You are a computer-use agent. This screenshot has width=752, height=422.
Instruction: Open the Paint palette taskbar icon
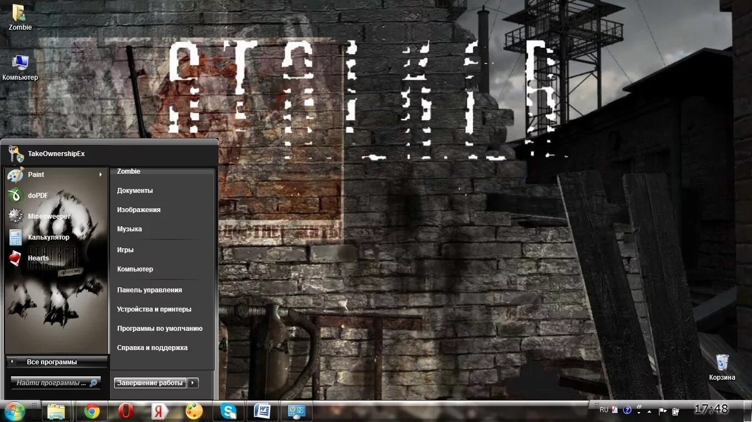coord(194,411)
